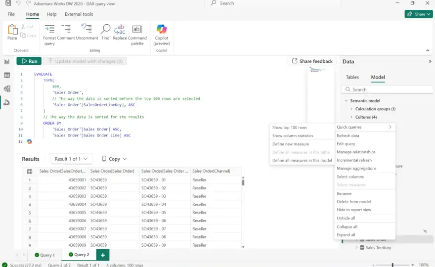435x267 pixels.
Task: Switch to the Query 1 tab
Action: point(45,255)
